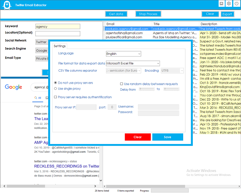Focus the keyword input field

pos(57,27)
